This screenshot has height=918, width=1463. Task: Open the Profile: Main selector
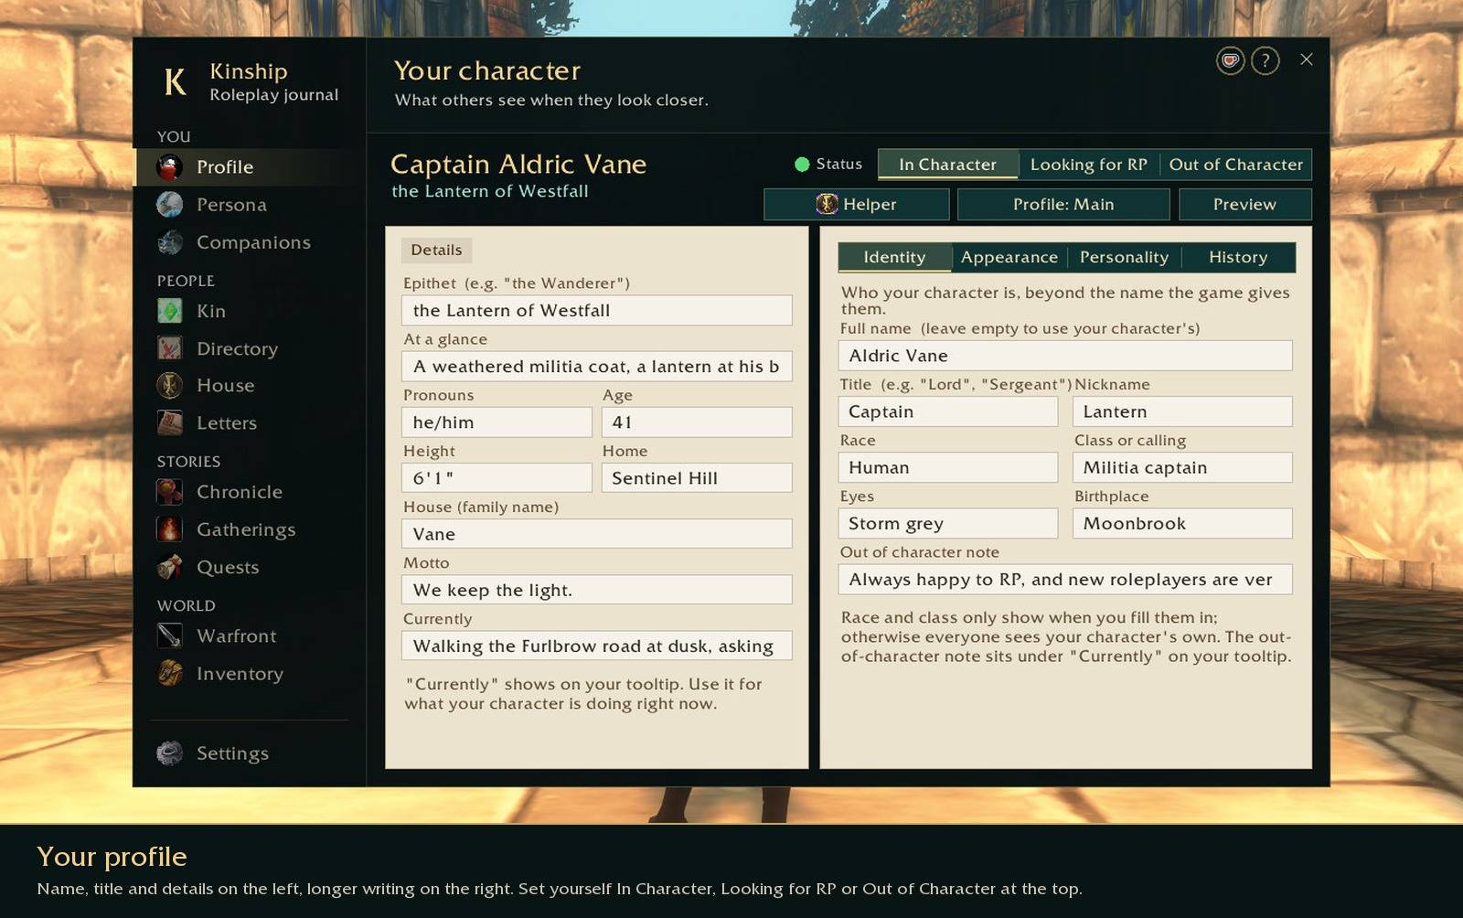click(1063, 205)
